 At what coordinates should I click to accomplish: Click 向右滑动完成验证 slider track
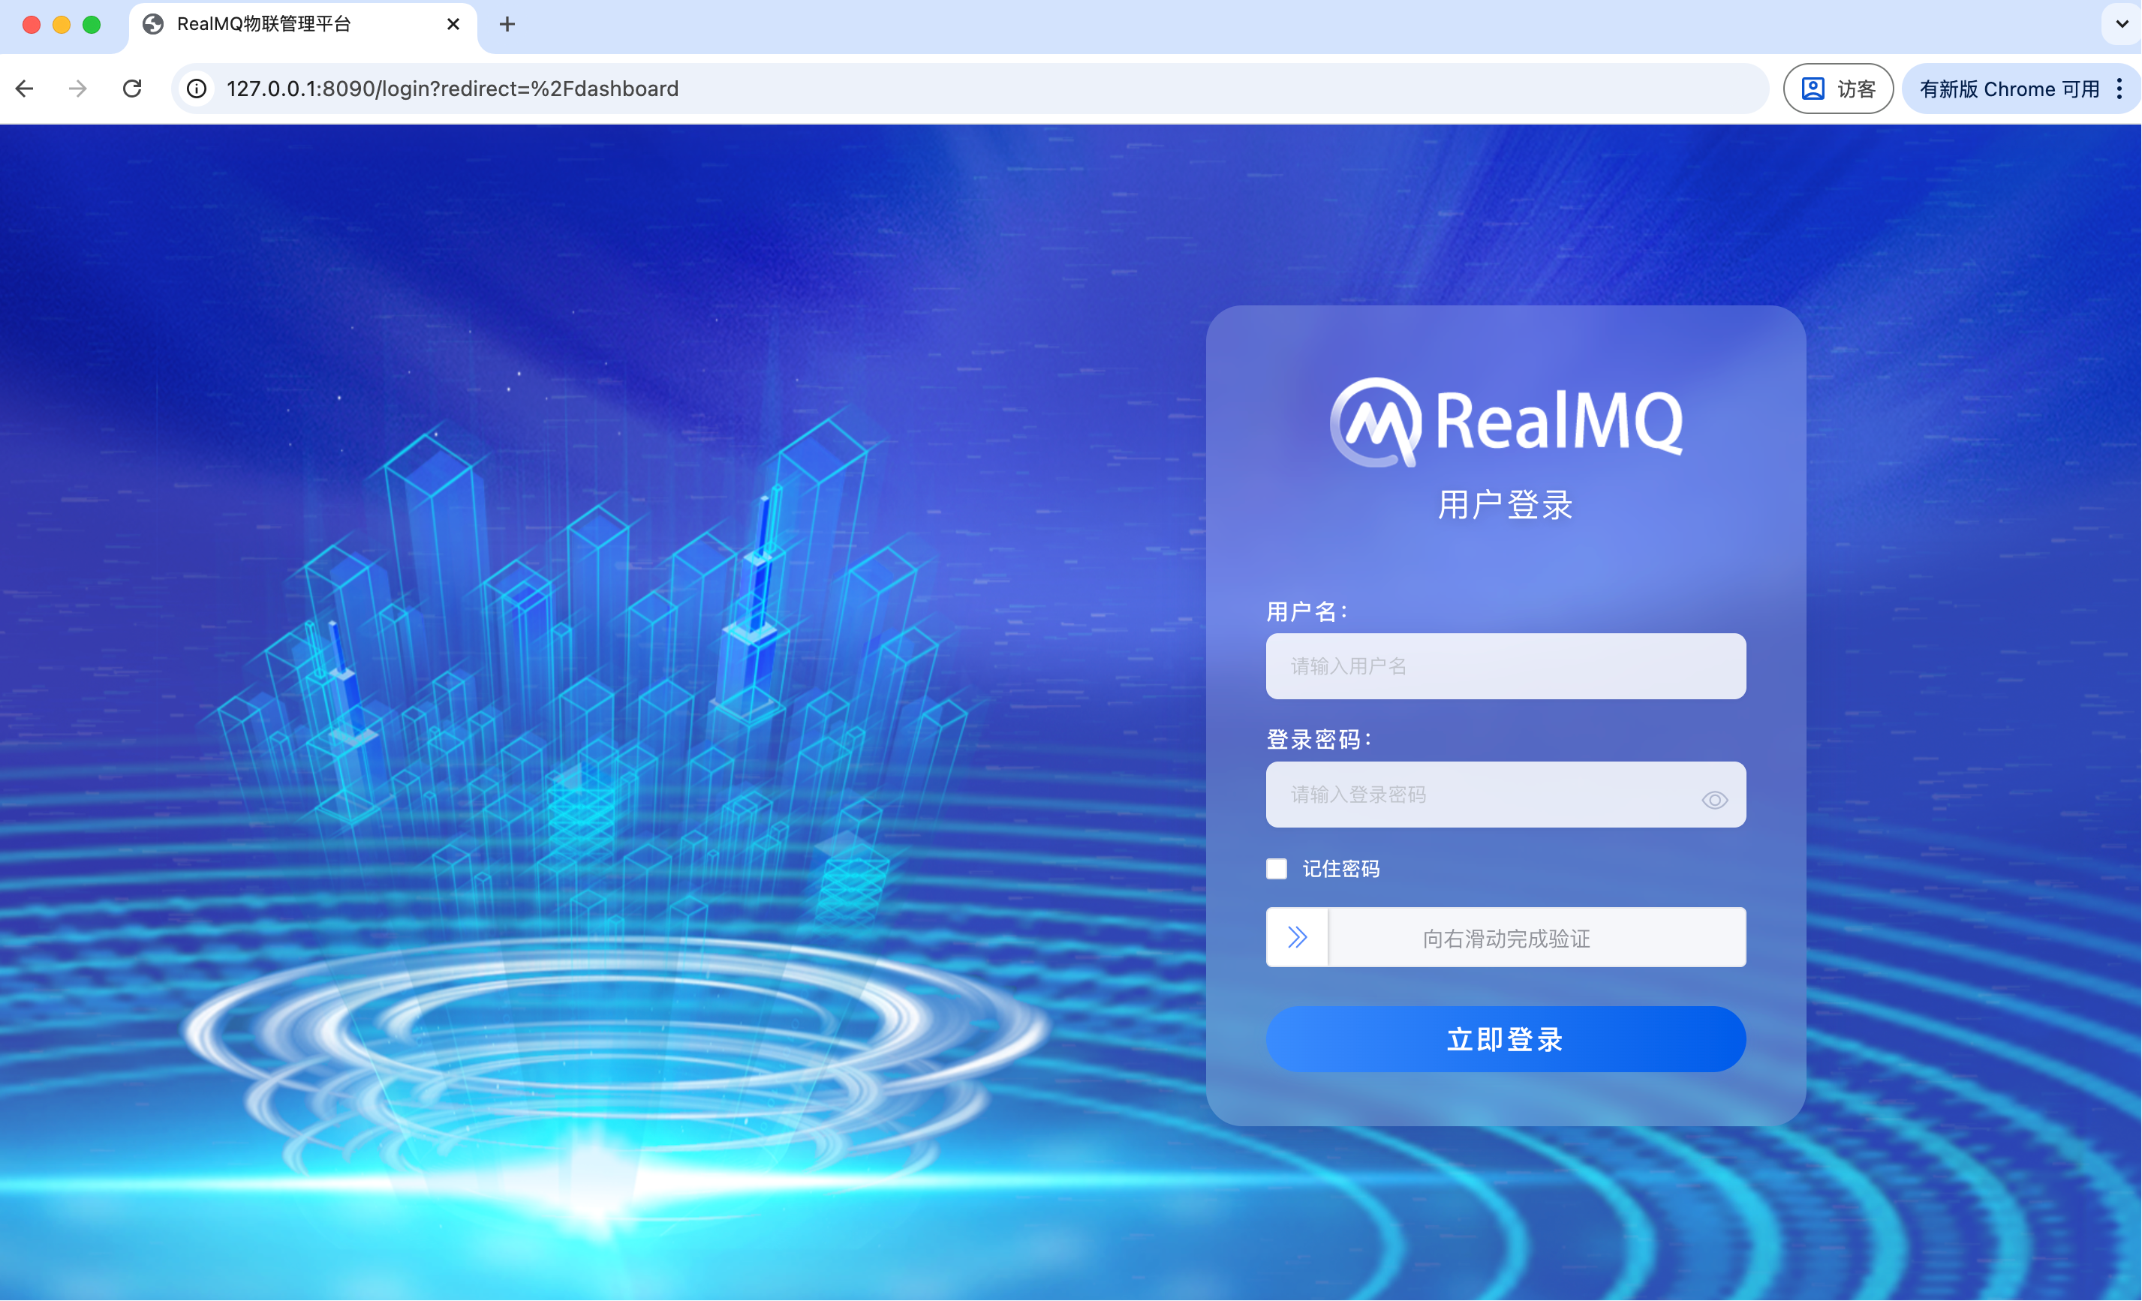1506,938
